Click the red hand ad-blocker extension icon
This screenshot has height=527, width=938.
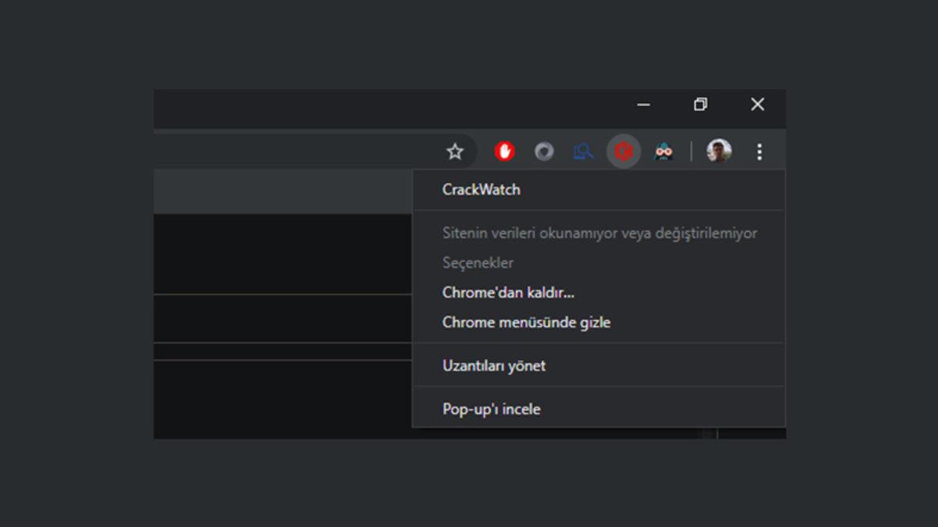pos(505,151)
